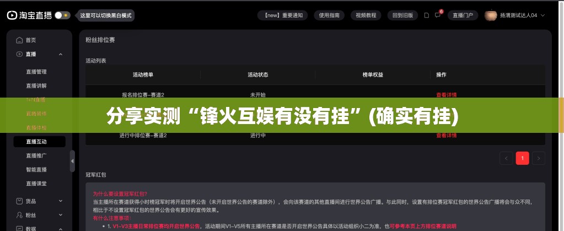Collapse the sidebar with the handle arrow
The image size is (564, 231).
(72, 161)
